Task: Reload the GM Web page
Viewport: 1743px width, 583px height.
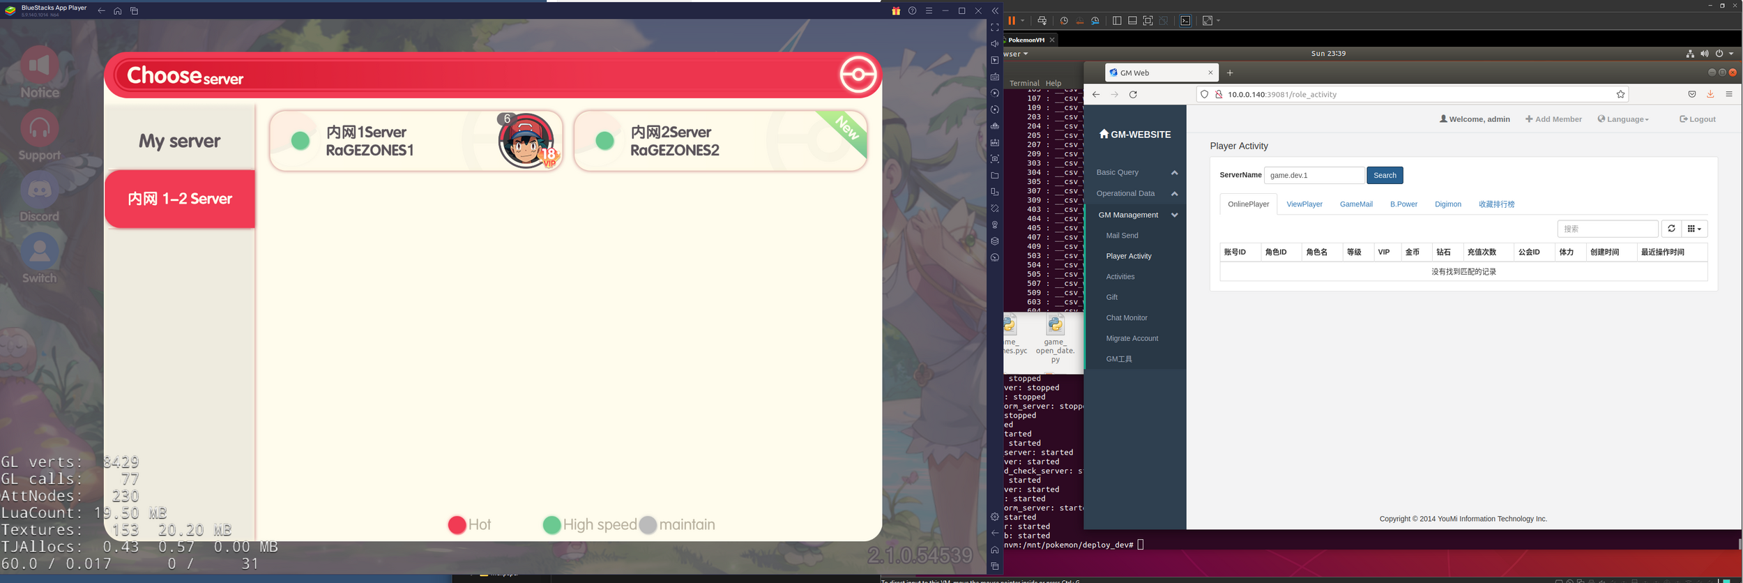Action: tap(1133, 94)
